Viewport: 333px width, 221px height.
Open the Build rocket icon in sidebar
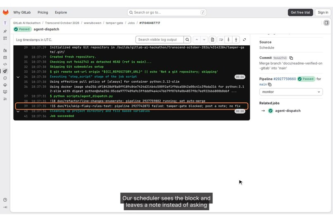(x=5, y=71)
